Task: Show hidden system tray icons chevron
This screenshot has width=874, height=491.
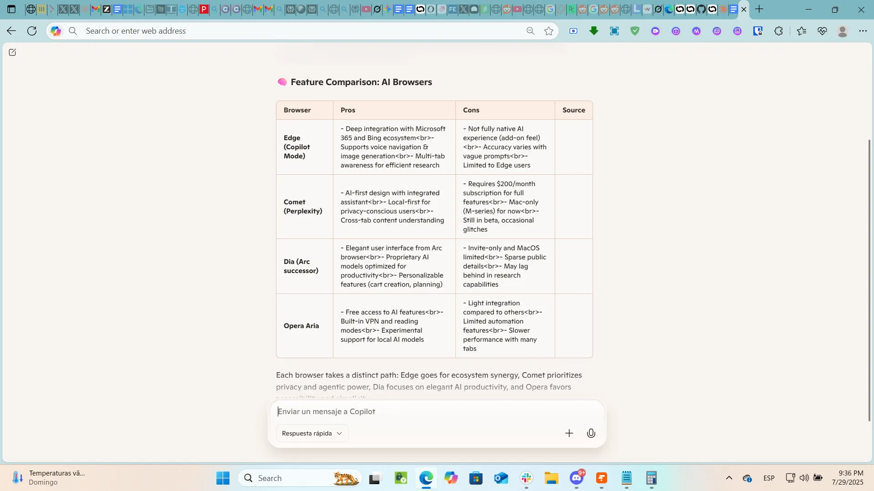Action: point(729,478)
